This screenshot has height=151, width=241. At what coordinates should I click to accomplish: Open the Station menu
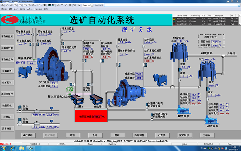[4, 9]
